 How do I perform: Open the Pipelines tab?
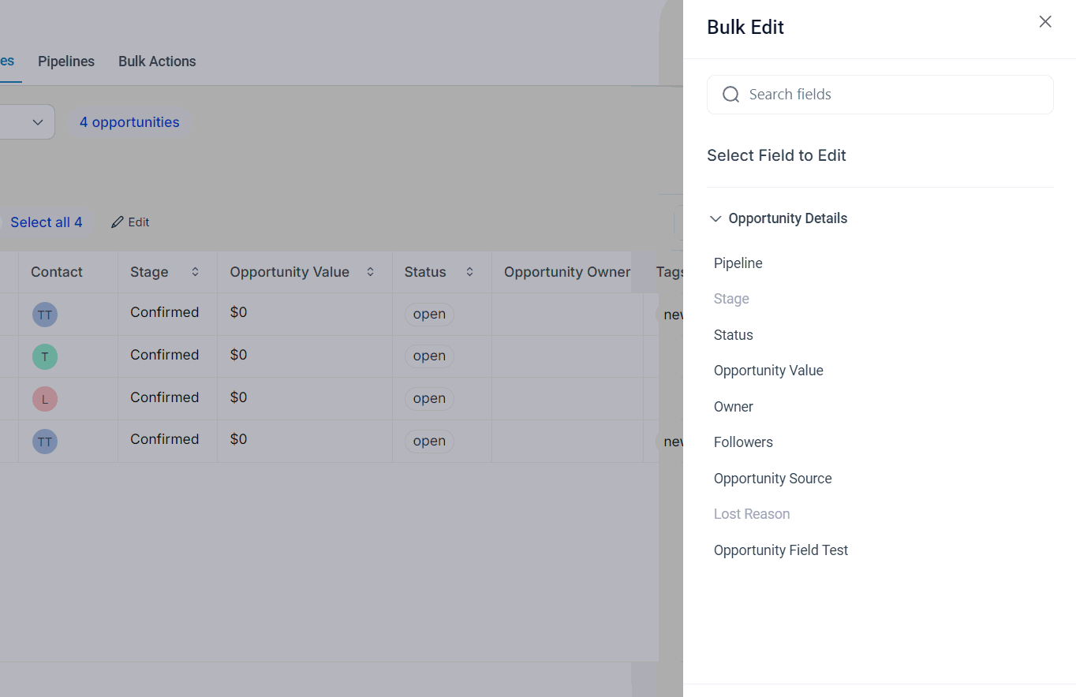tap(66, 61)
